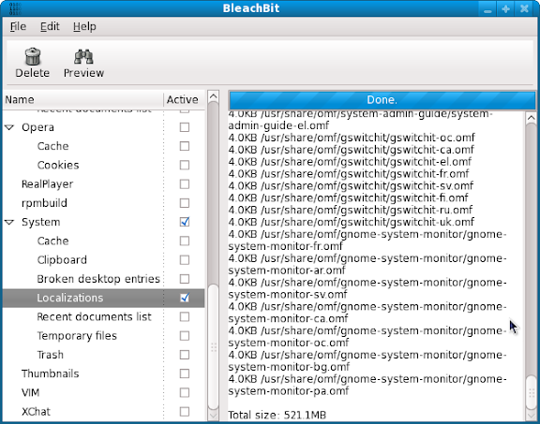Select the Broken desktop entries row
Screen dimensions: 540x424
tap(104, 279)
